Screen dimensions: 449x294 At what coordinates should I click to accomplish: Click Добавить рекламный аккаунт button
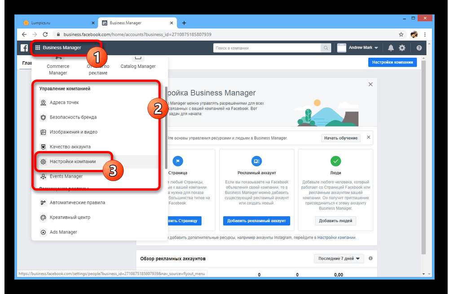click(256, 221)
